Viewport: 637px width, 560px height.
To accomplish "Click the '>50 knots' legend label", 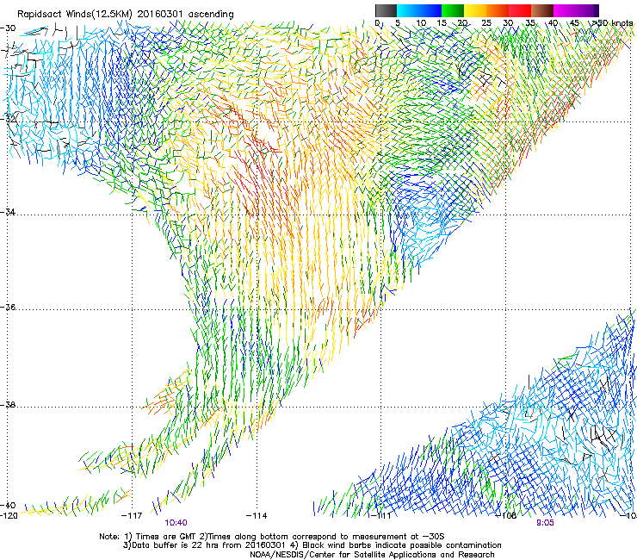I will pos(611,23).
